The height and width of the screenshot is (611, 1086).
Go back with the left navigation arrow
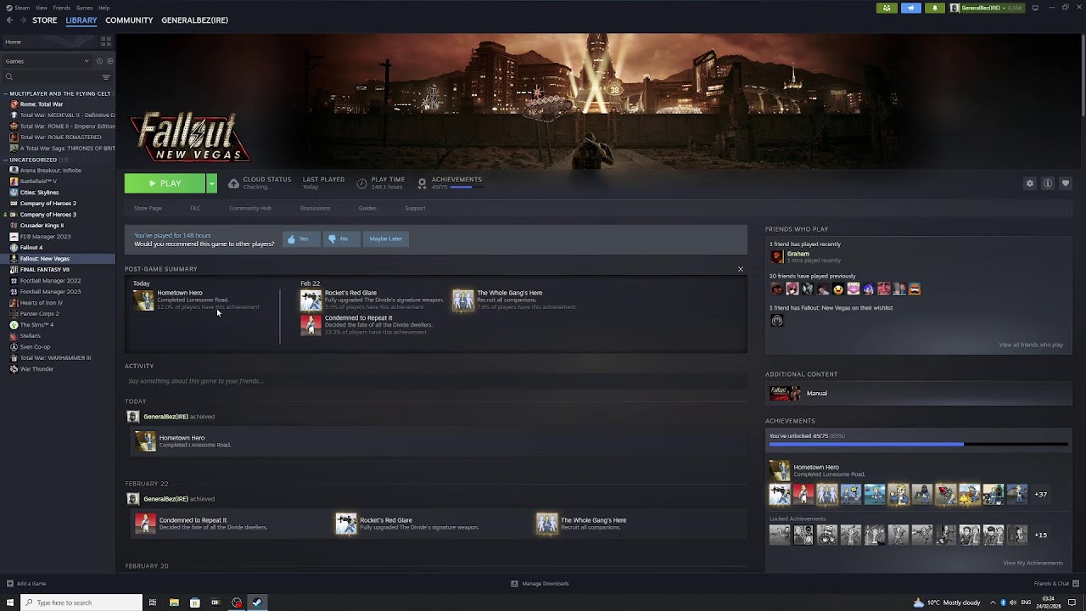pos(9,20)
